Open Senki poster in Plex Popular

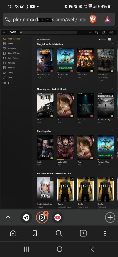[45, 147]
